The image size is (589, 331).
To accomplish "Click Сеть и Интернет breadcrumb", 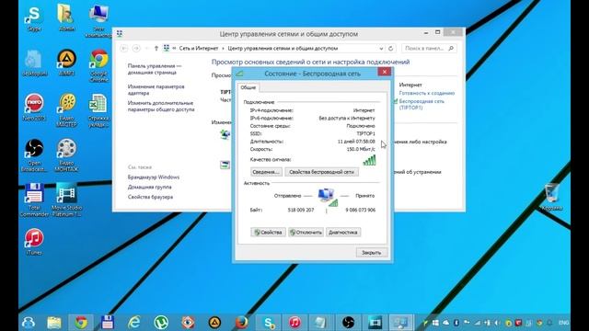I will pyautogui.click(x=199, y=49).
